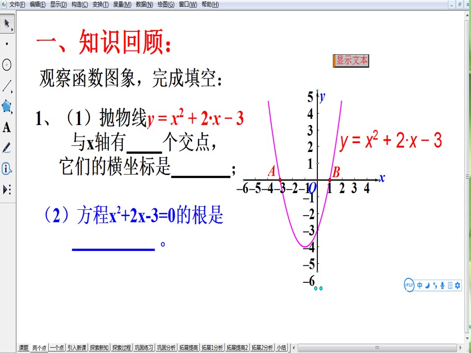This screenshot has height=353, width=471.
Task: Switch to the 拓展2分析 page tab
Action: [x=262, y=348]
